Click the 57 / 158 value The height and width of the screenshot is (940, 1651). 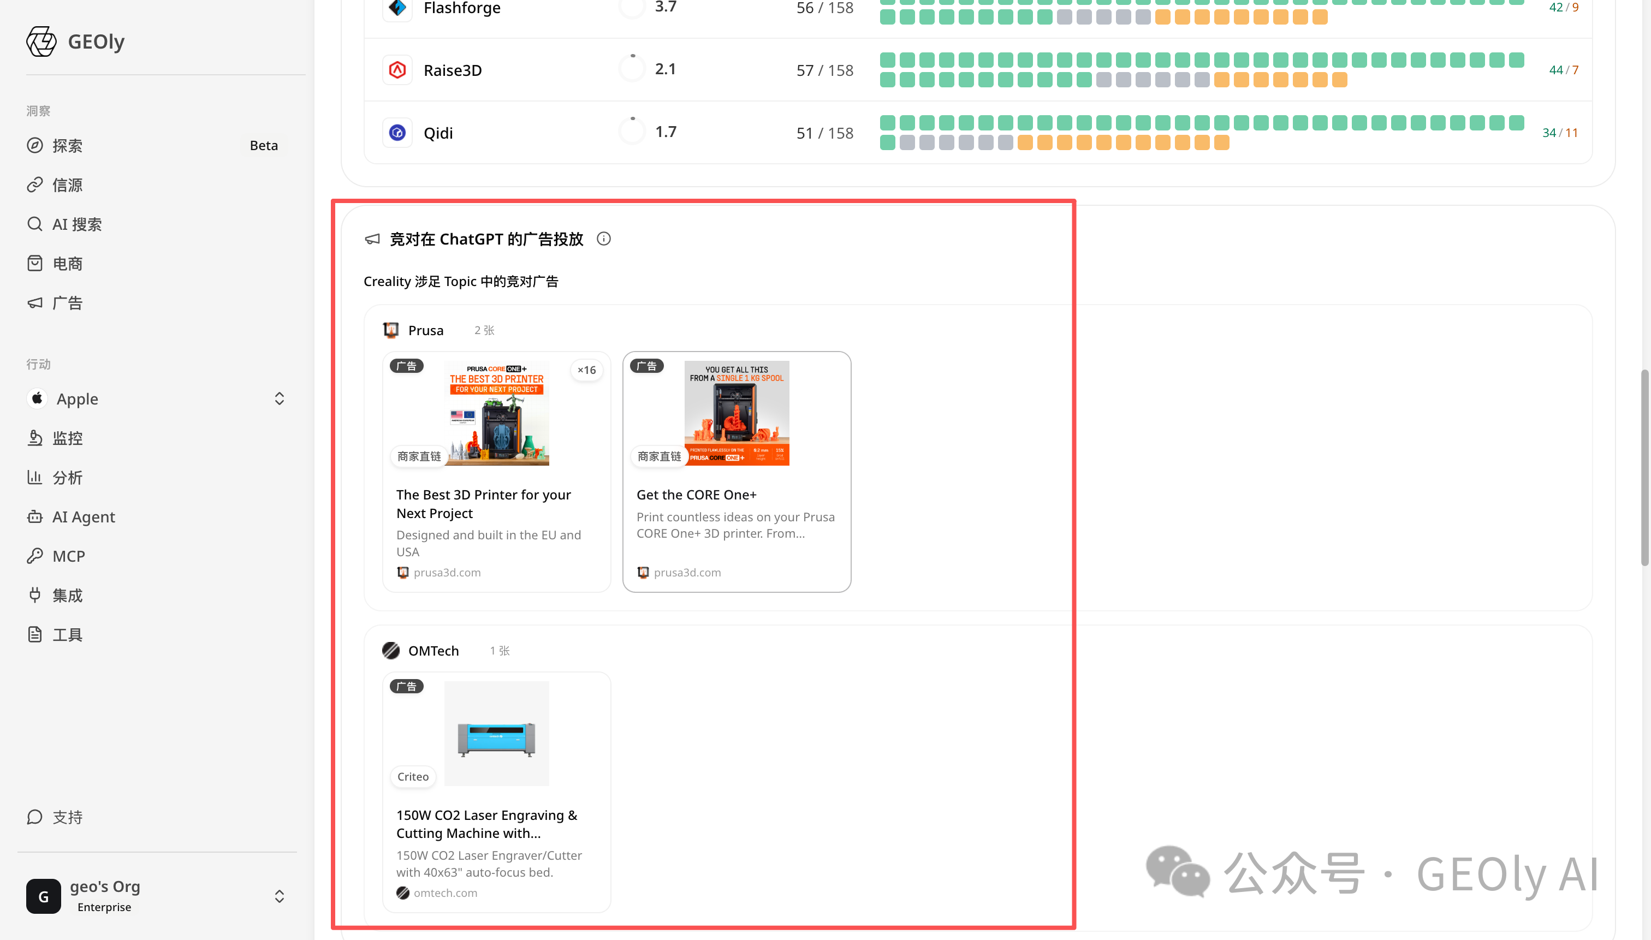tap(824, 70)
